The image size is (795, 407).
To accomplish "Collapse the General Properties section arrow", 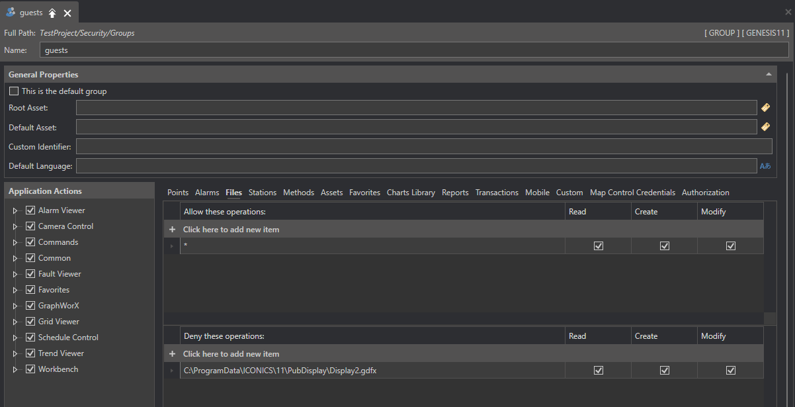I will click(769, 75).
